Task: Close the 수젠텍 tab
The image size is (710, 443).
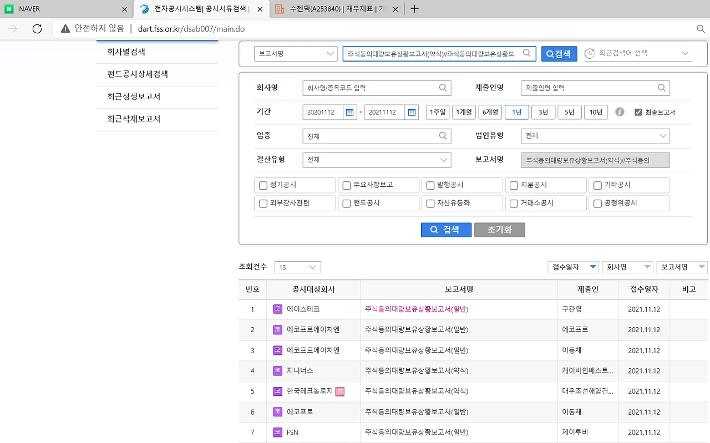Action: [395, 9]
